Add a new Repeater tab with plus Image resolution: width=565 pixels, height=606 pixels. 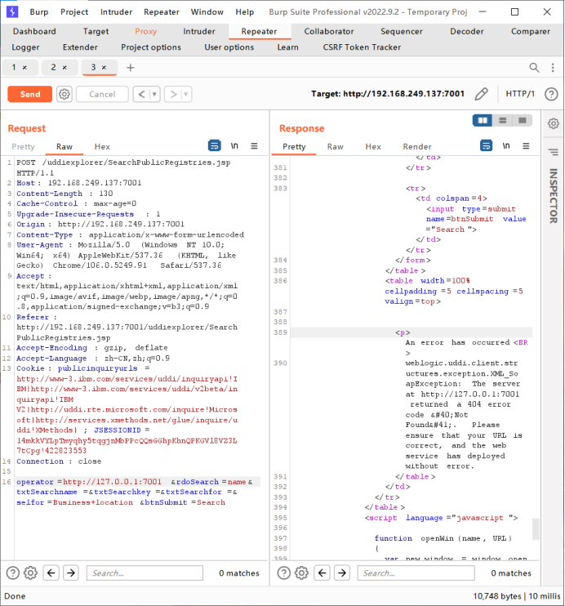(131, 68)
